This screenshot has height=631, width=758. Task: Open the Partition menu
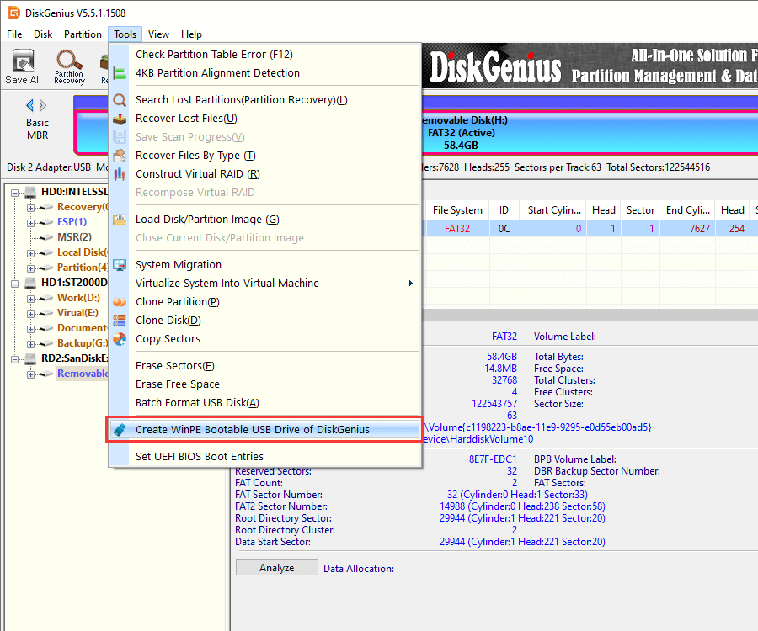coord(83,34)
